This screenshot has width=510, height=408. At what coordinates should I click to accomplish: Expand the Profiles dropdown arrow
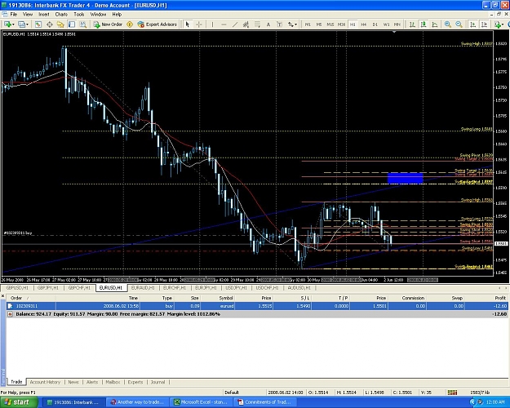[x=27, y=24]
